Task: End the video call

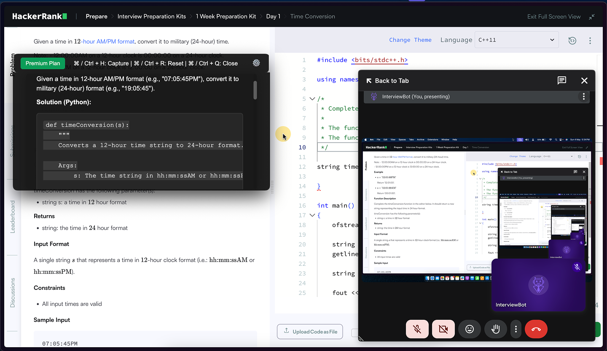Action: point(536,329)
